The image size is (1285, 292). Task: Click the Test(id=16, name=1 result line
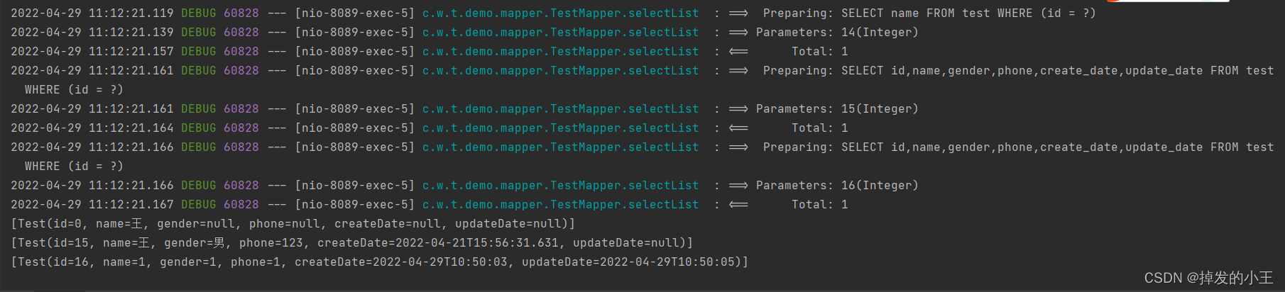point(379,262)
